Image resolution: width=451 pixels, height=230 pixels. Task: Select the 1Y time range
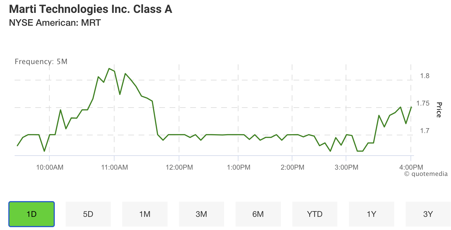tap(371, 214)
